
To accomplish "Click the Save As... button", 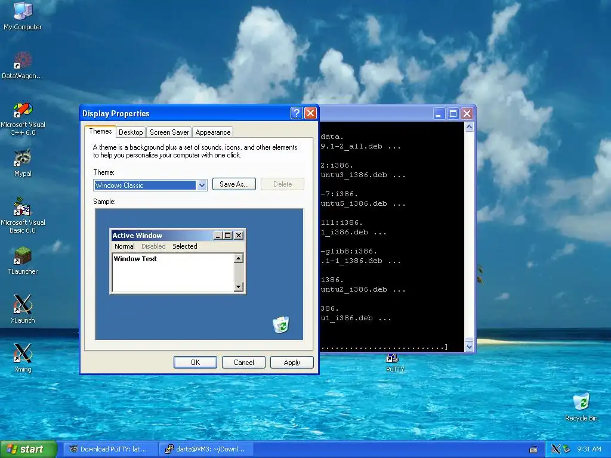I will tap(234, 184).
